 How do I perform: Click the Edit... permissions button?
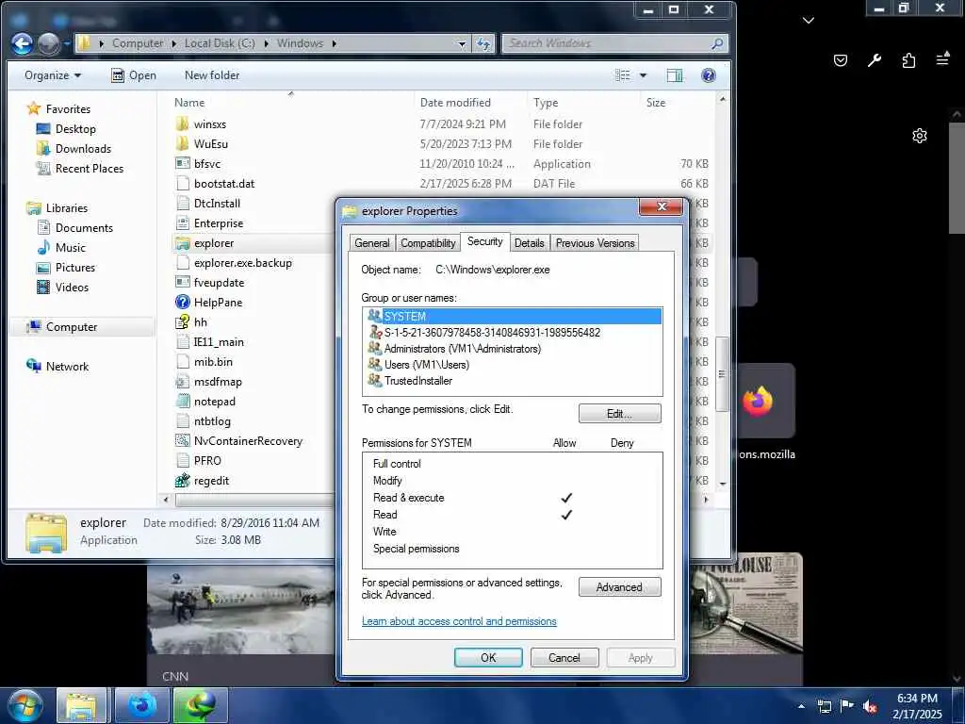pyautogui.click(x=620, y=414)
